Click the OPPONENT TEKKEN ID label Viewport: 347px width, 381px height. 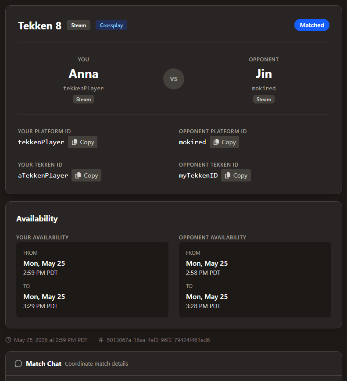[208, 165]
